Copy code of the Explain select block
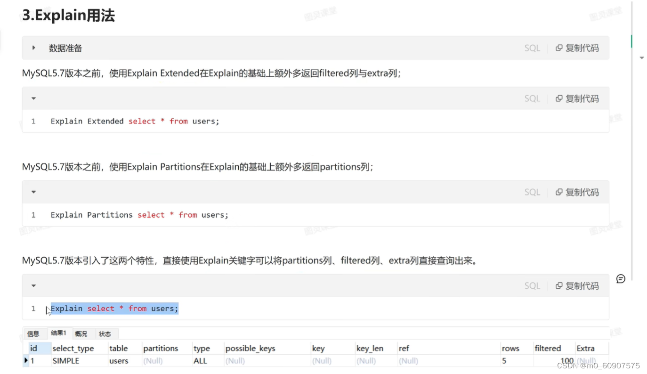The height and width of the screenshot is (374, 647). pos(577,286)
